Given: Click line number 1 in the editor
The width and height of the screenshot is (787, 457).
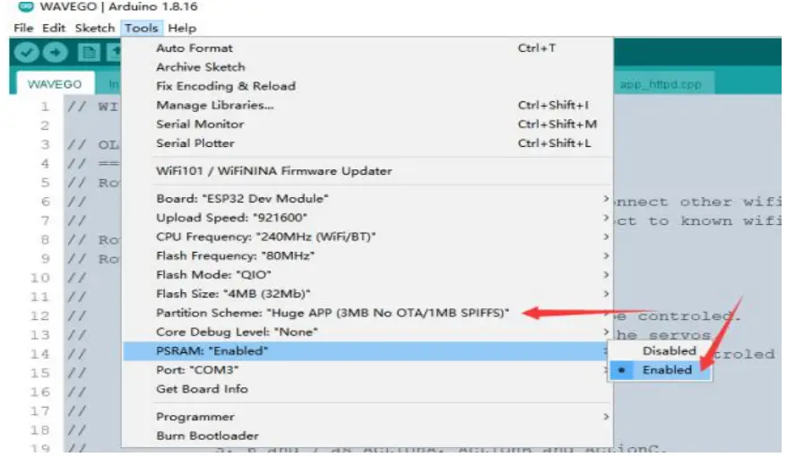Looking at the screenshot, I should (x=45, y=107).
